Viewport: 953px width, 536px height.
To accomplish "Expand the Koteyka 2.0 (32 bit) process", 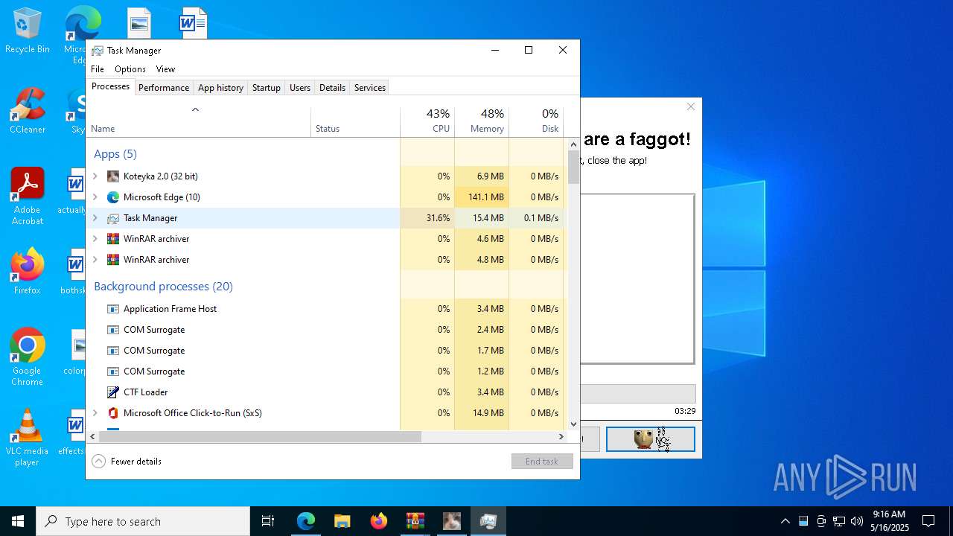I will 95,176.
